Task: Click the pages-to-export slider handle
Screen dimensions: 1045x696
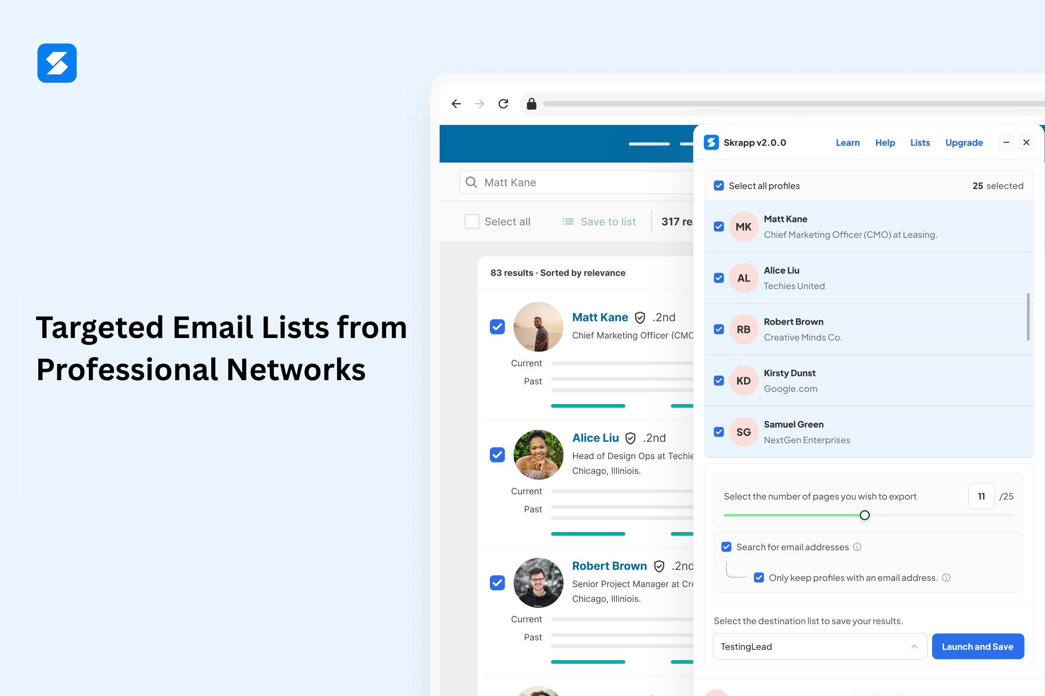Action: pos(865,515)
